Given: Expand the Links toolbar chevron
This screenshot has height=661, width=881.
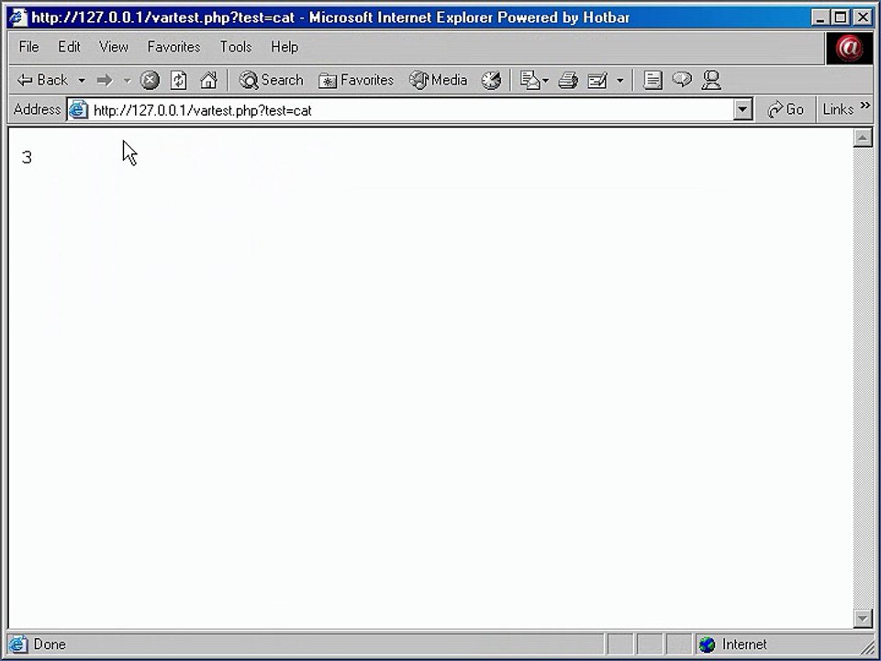Looking at the screenshot, I should [x=864, y=105].
